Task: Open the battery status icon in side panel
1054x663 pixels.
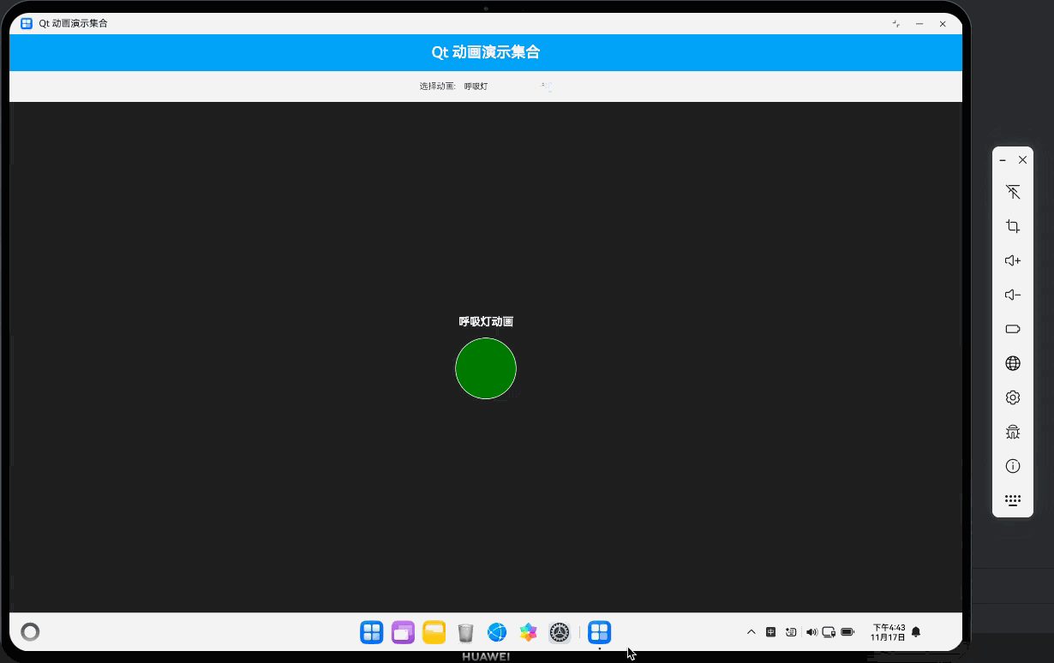Action: (1013, 329)
